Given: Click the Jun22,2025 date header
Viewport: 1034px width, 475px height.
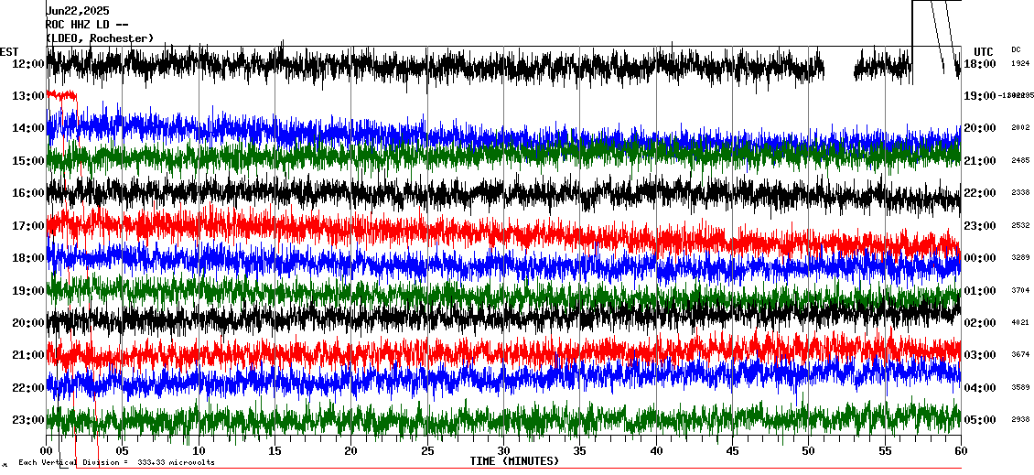Looking at the screenshot, I should click(x=77, y=11).
